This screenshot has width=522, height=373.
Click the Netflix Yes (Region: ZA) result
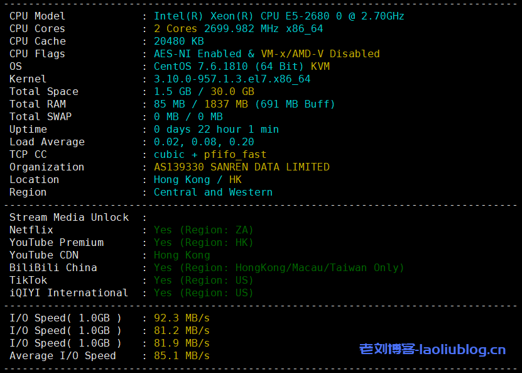[204, 230]
